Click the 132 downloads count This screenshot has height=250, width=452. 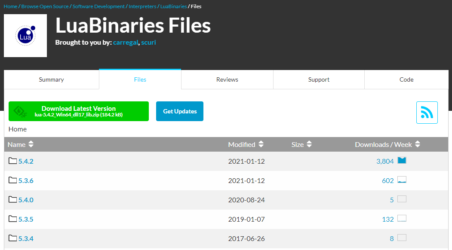[388, 219]
